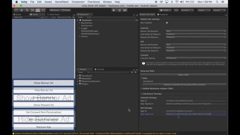Open iOS Banner Ad Network dropdown
Image resolution: width=240 pixels, height=135 pixels.
point(196,45)
